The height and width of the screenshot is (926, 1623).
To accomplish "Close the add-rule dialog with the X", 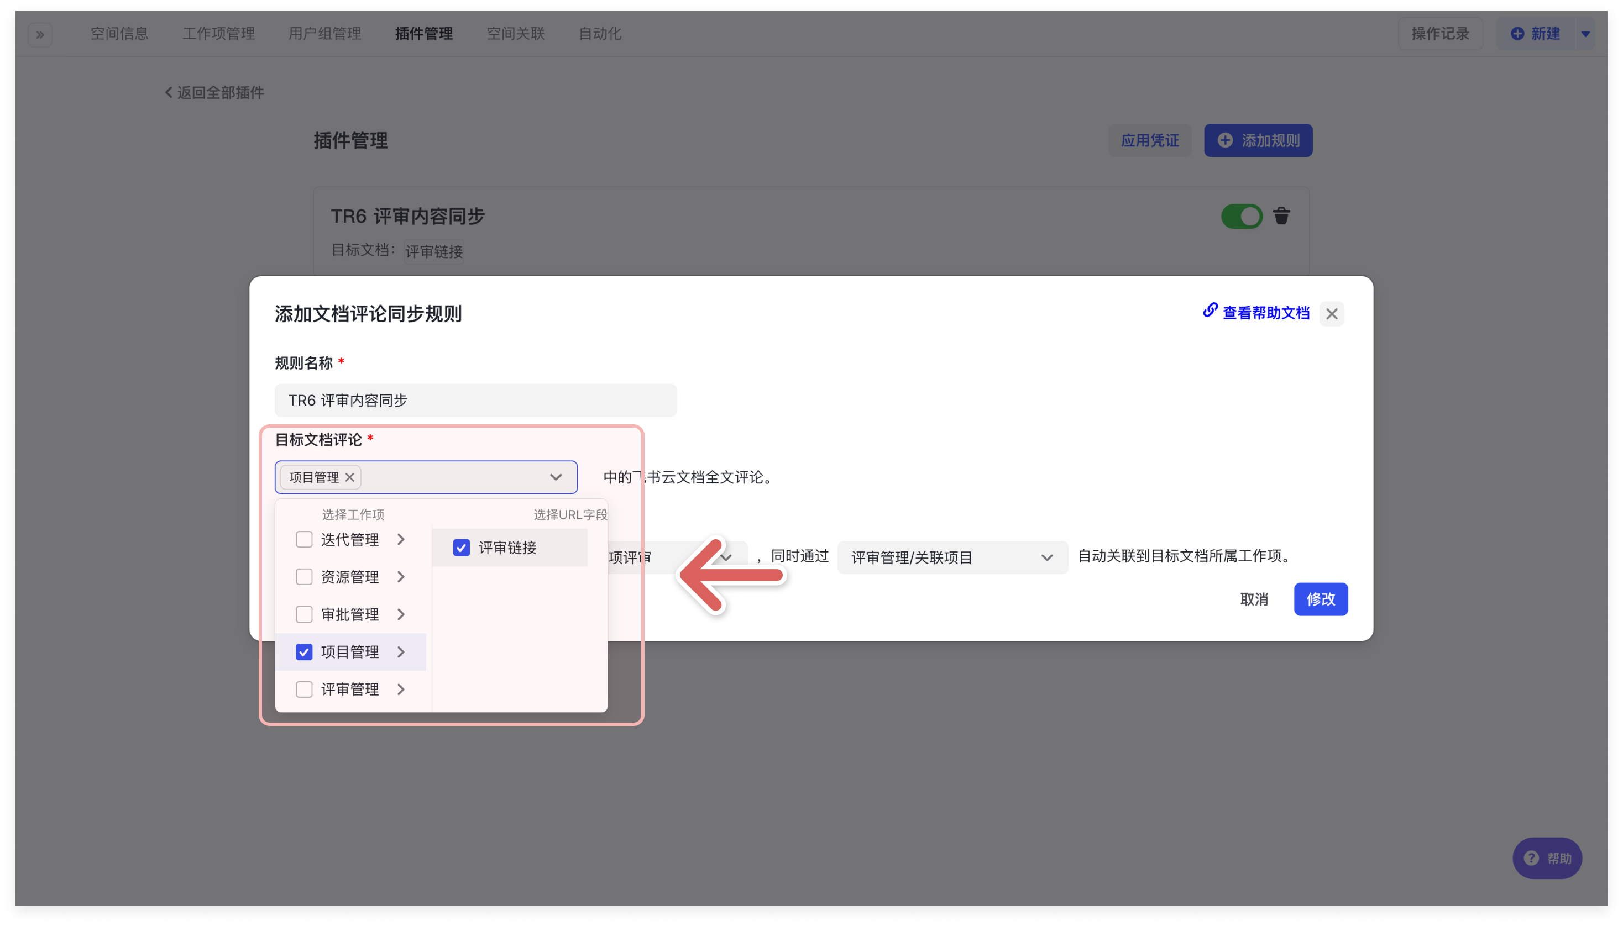I will coord(1331,313).
